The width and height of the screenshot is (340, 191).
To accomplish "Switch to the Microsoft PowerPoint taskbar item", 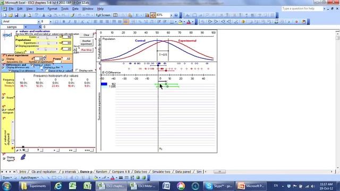I will pyautogui.click(x=251, y=186).
